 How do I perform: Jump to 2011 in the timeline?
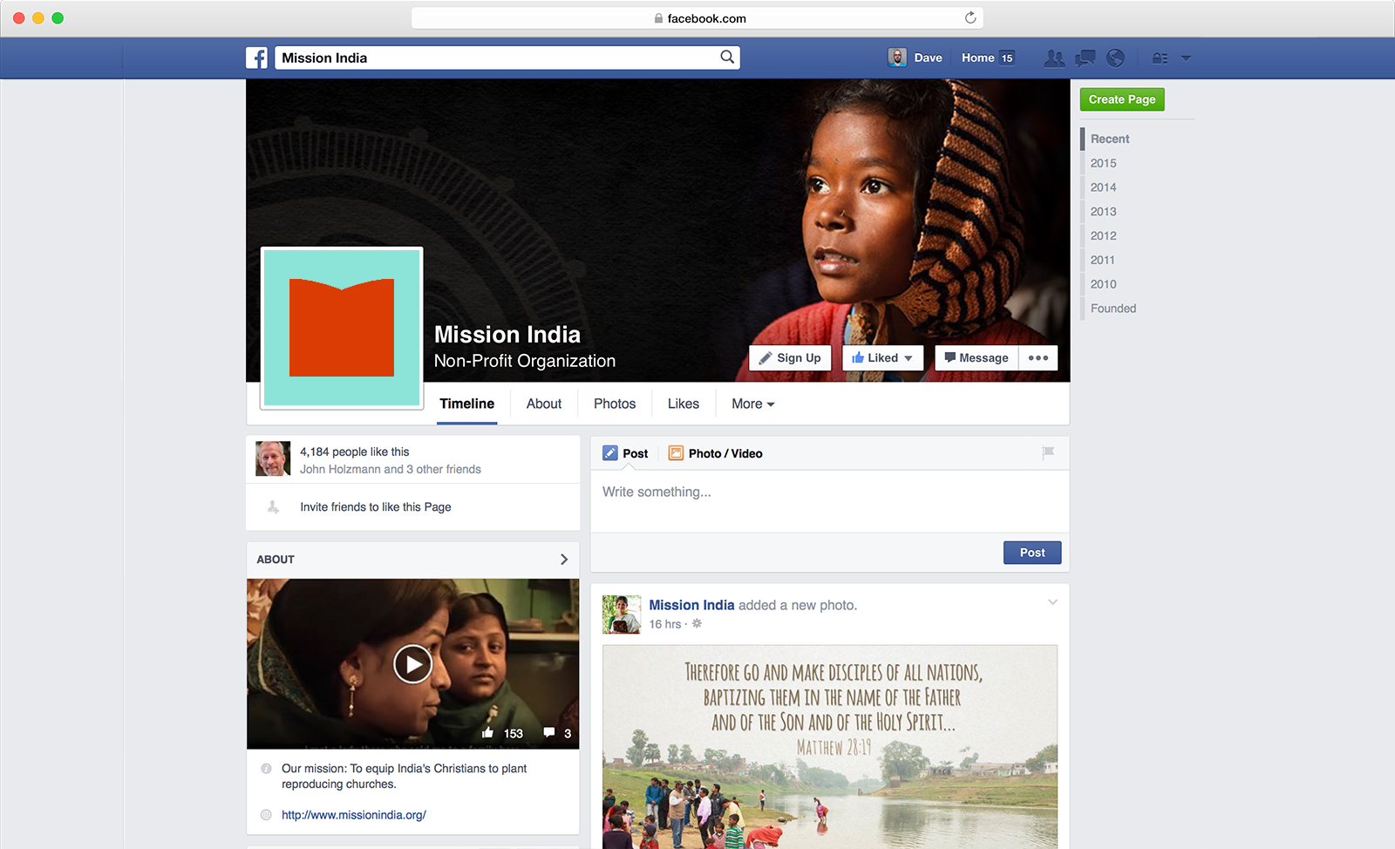[x=1103, y=260]
